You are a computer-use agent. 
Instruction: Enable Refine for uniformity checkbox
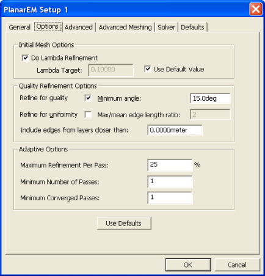(88, 115)
